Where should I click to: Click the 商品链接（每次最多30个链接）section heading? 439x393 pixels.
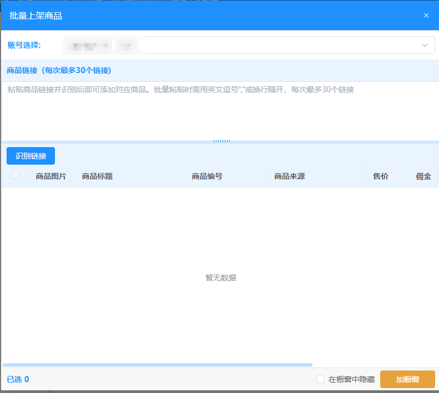pos(59,70)
